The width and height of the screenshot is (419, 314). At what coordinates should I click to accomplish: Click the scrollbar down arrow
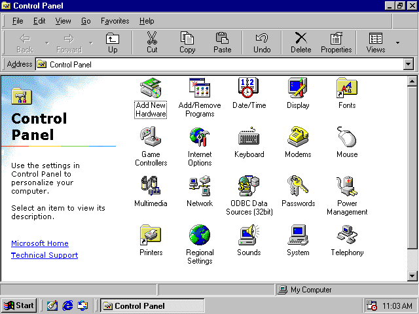pos(412,276)
